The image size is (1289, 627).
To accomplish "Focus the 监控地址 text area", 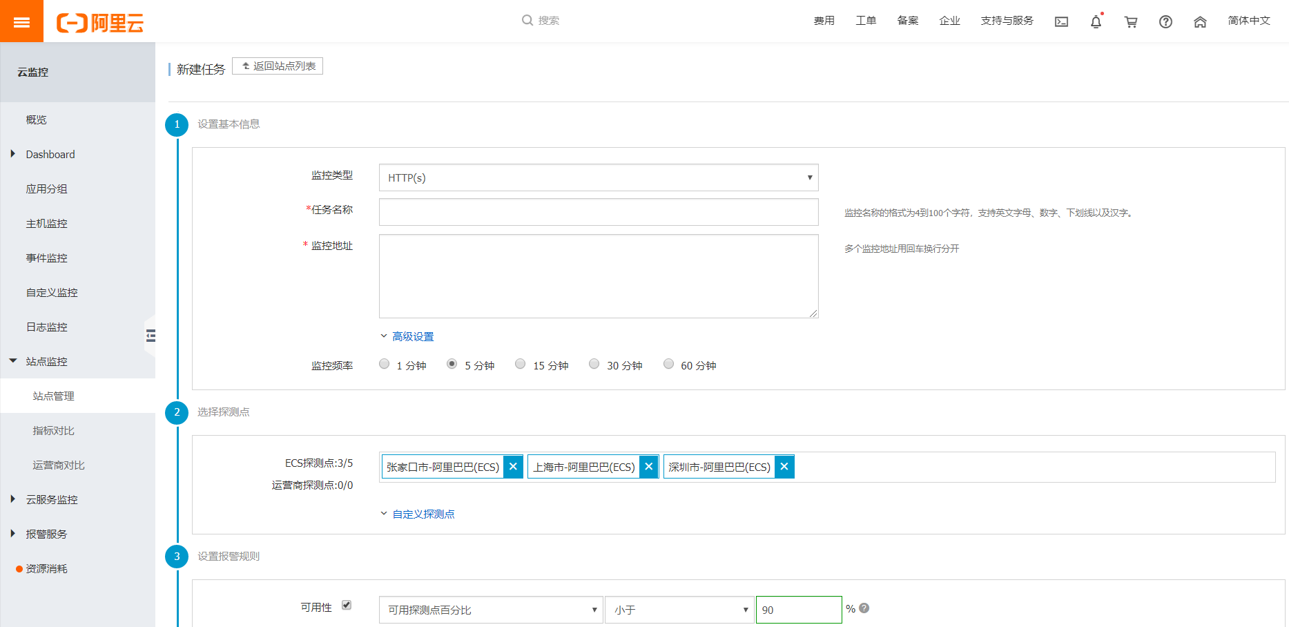I will [599, 276].
